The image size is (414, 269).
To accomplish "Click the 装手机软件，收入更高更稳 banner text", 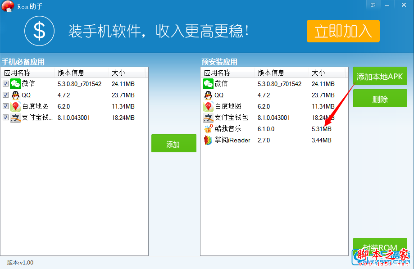I will tap(159, 31).
